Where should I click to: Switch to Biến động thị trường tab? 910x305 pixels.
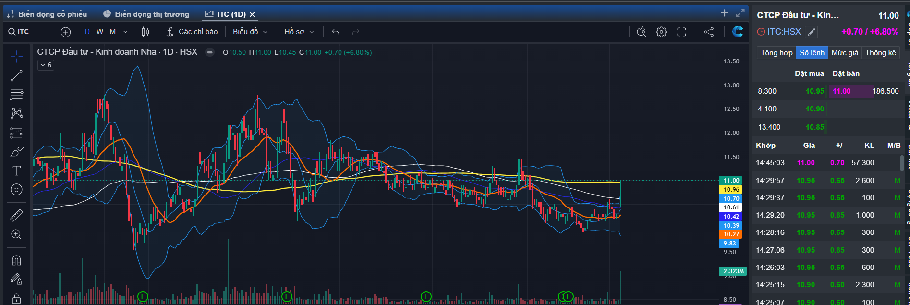click(x=146, y=14)
